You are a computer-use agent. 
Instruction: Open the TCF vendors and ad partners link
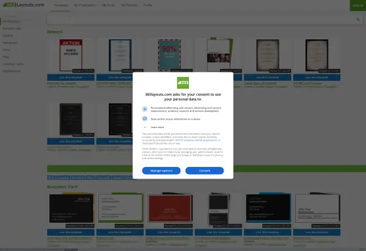point(195,140)
